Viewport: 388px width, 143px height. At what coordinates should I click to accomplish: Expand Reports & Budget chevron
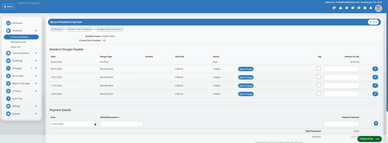(36, 84)
